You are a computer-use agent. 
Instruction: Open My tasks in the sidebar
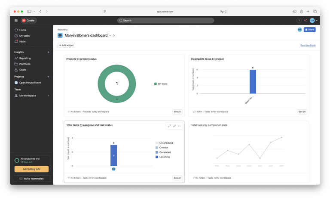pyautogui.click(x=24, y=36)
